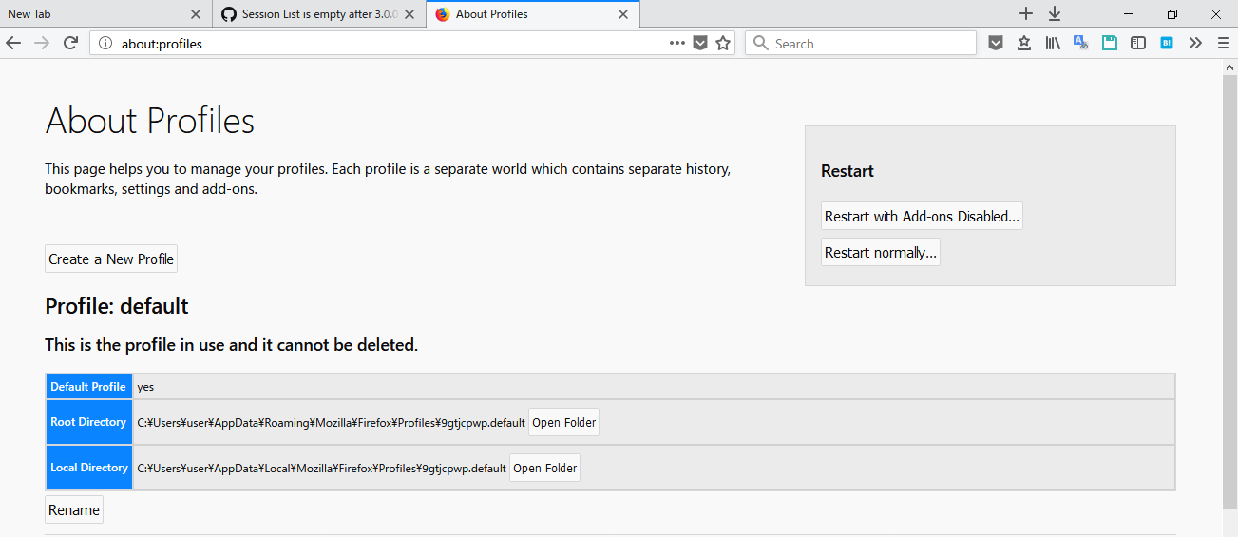Restore down the Firefox window
Screen dimensions: 1238x537
[x=1172, y=13]
